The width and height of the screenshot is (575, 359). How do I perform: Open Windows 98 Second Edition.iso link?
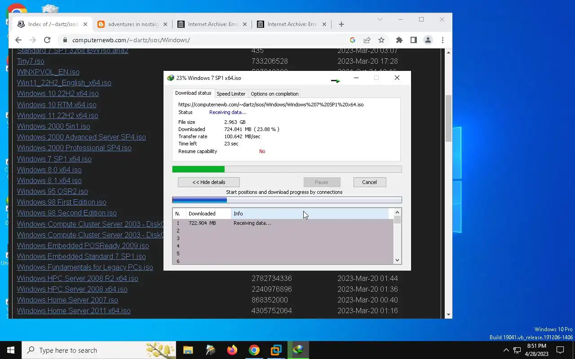point(67,213)
